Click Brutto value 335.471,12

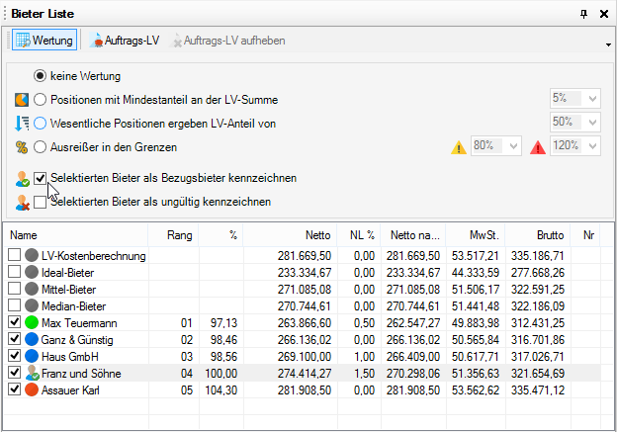[538, 390]
